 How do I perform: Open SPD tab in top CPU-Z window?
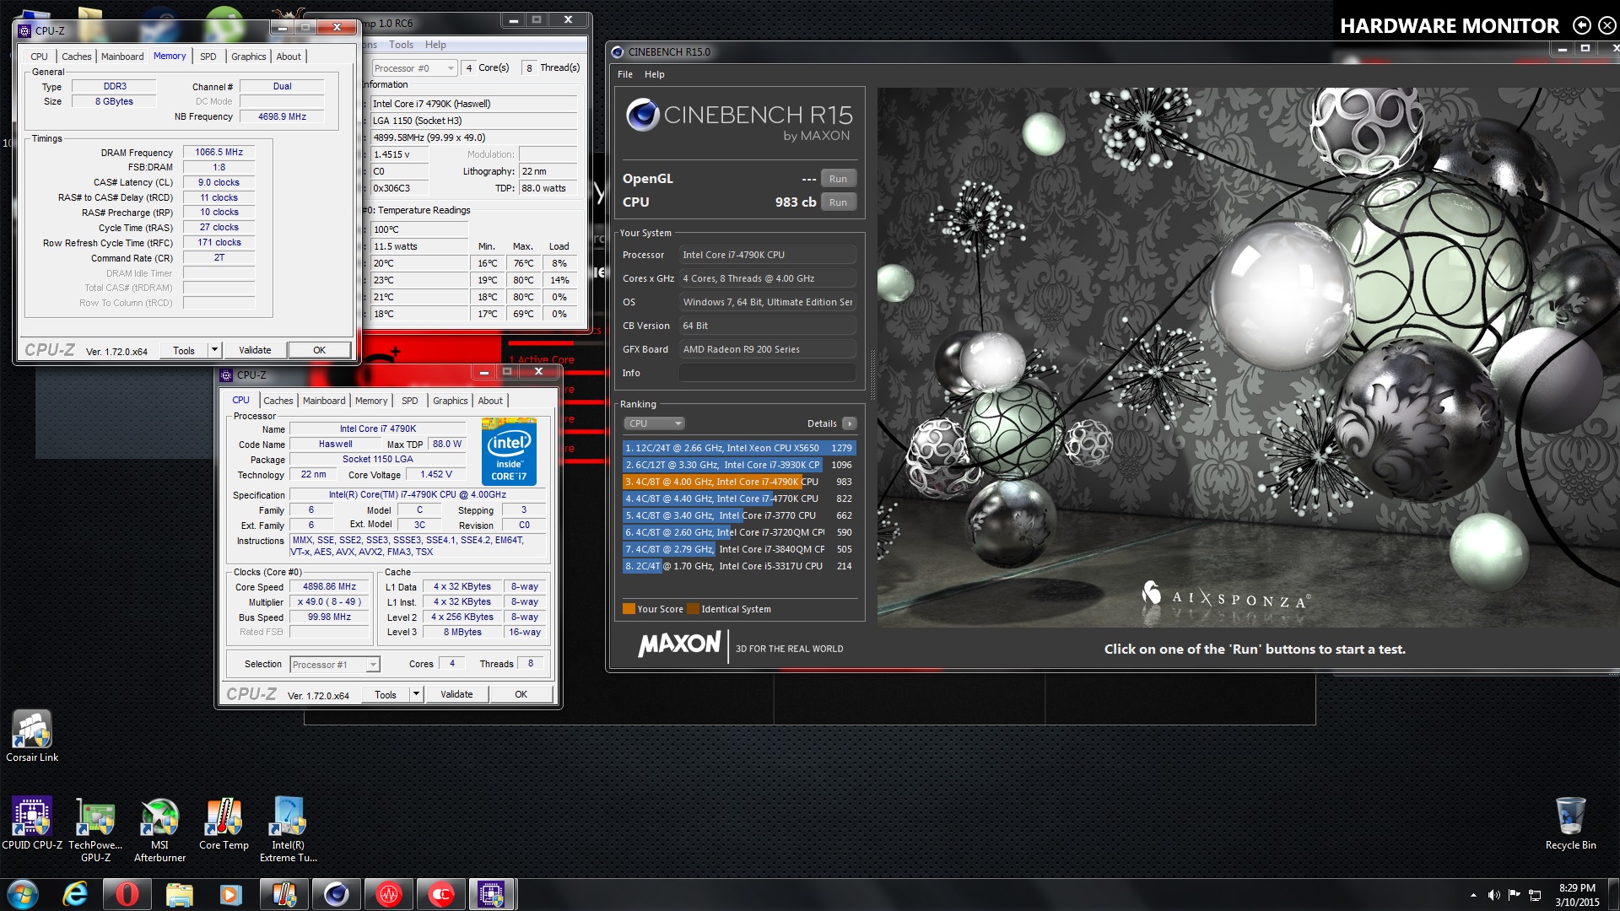208,57
